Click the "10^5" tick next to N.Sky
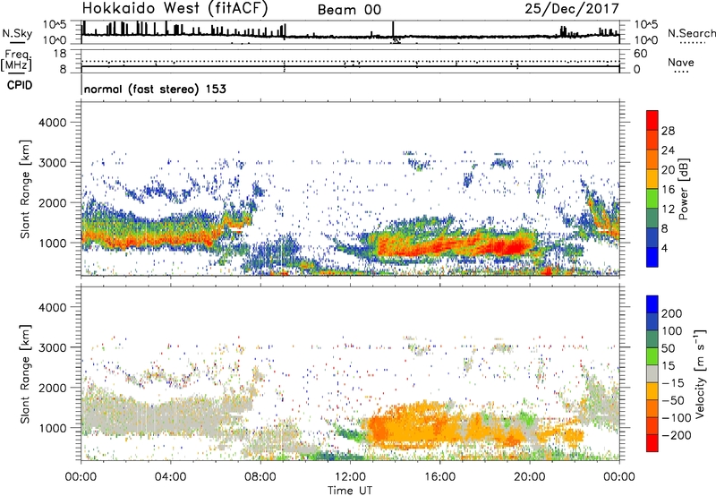716x496 pixels. pyautogui.click(x=55, y=25)
